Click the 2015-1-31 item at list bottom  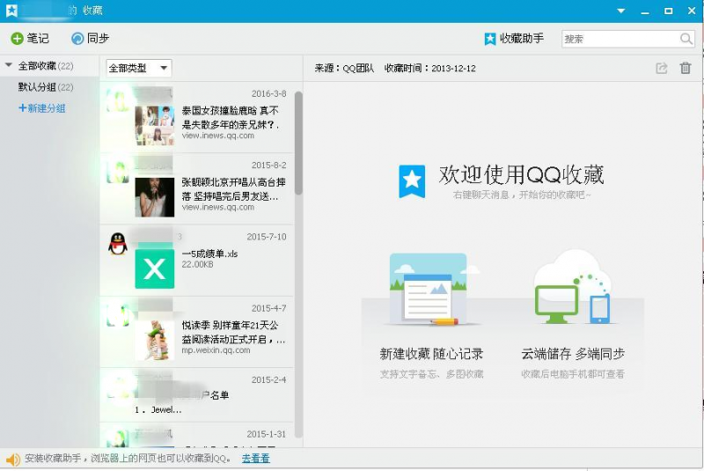[x=196, y=435]
